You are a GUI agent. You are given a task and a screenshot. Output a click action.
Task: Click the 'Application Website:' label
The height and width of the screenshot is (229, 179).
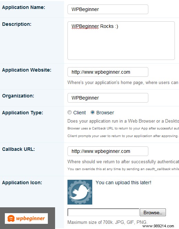27,70
